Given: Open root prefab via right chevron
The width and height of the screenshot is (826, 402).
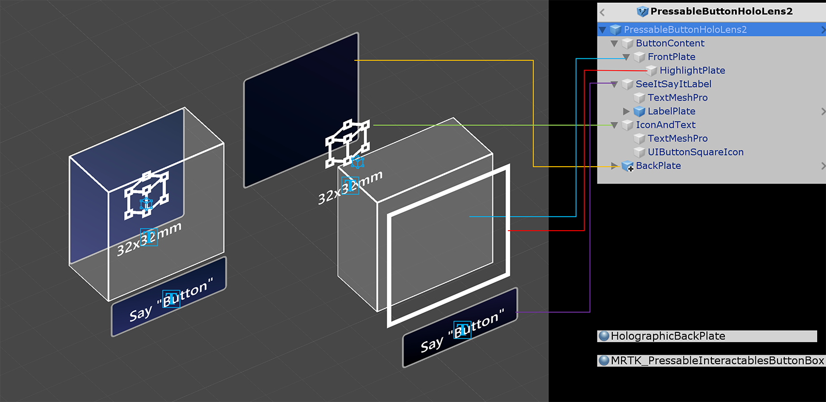Looking at the screenshot, I should click(x=823, y=30).
